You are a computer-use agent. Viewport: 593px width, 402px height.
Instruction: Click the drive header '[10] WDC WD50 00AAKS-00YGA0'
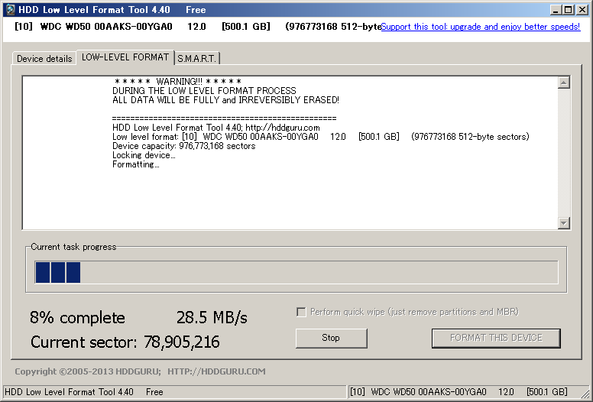[x=93, y=27]
